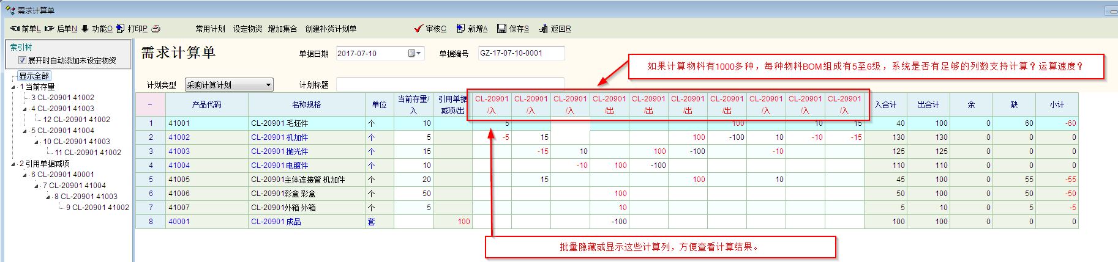The height and width of the screenshot is (262, 1118).
Task: Open the 功能 function down-arrow icon
Action: [85, 29]
